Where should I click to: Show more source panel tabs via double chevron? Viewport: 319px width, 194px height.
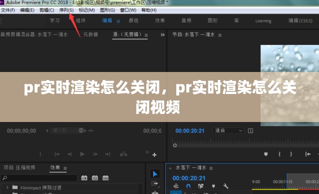pos(163,34)
